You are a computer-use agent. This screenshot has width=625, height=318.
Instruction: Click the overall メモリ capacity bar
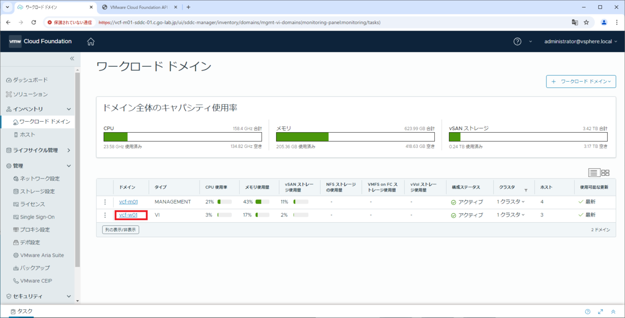point(355,137)
